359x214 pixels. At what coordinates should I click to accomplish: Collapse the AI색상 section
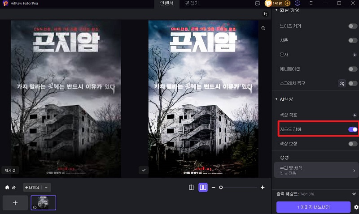(276, 99)
